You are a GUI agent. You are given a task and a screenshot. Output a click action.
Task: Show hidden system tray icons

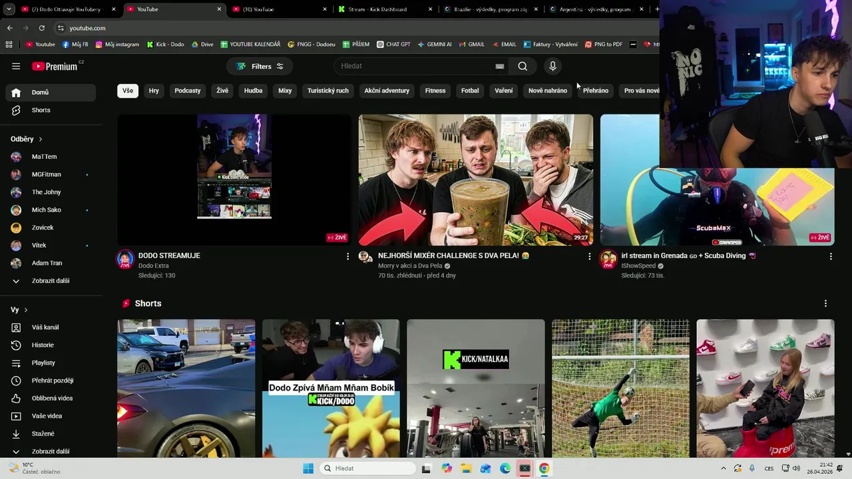click(x=724, y=468)
